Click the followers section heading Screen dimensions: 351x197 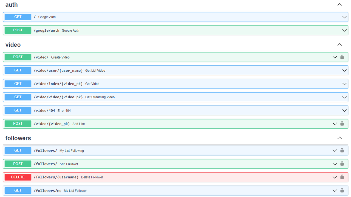[x=18, y=138]
